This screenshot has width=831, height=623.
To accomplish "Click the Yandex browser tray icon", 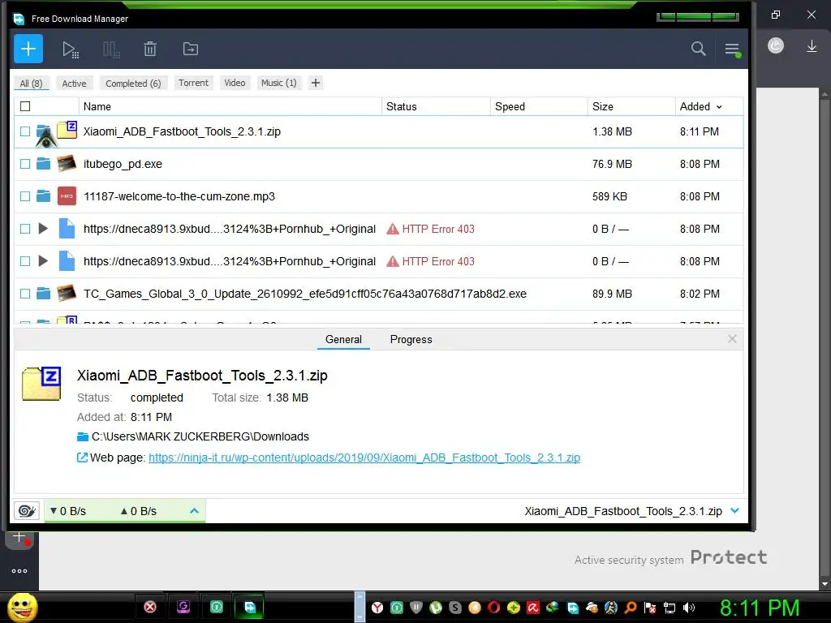I will coord(377,607).
